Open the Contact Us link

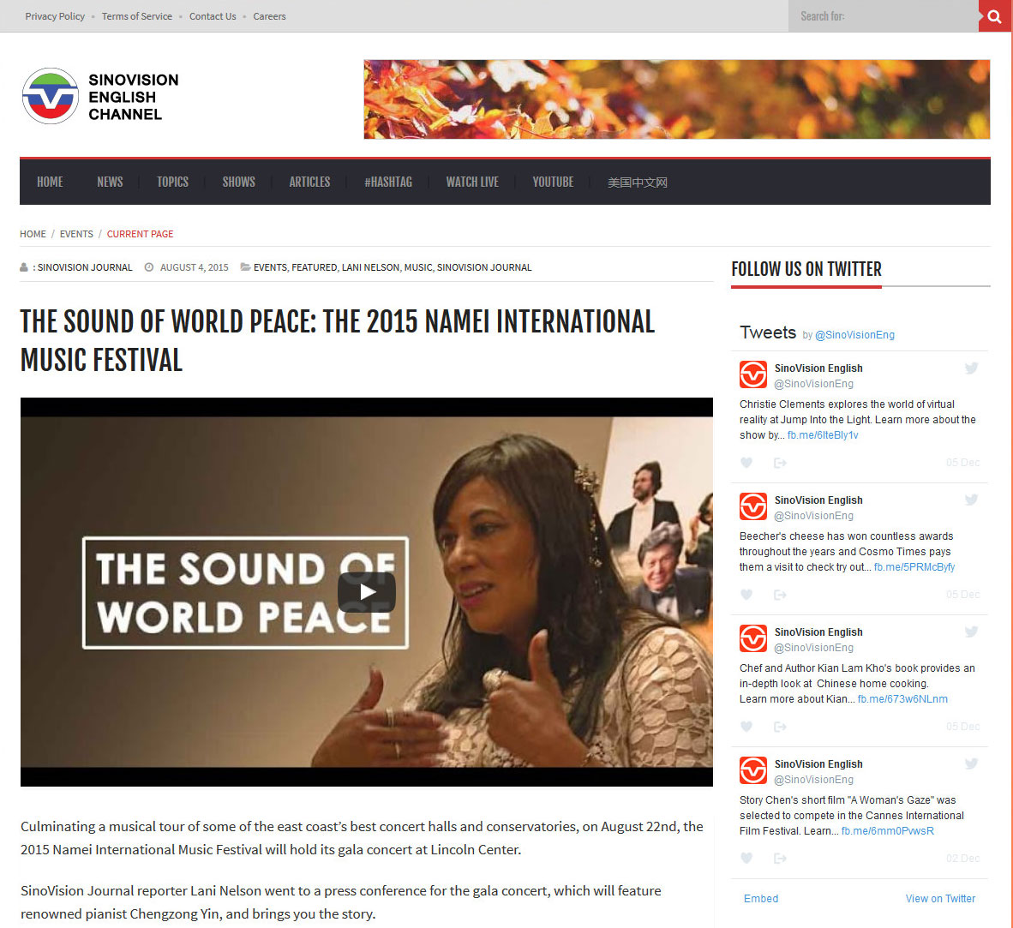click(213, 16)
